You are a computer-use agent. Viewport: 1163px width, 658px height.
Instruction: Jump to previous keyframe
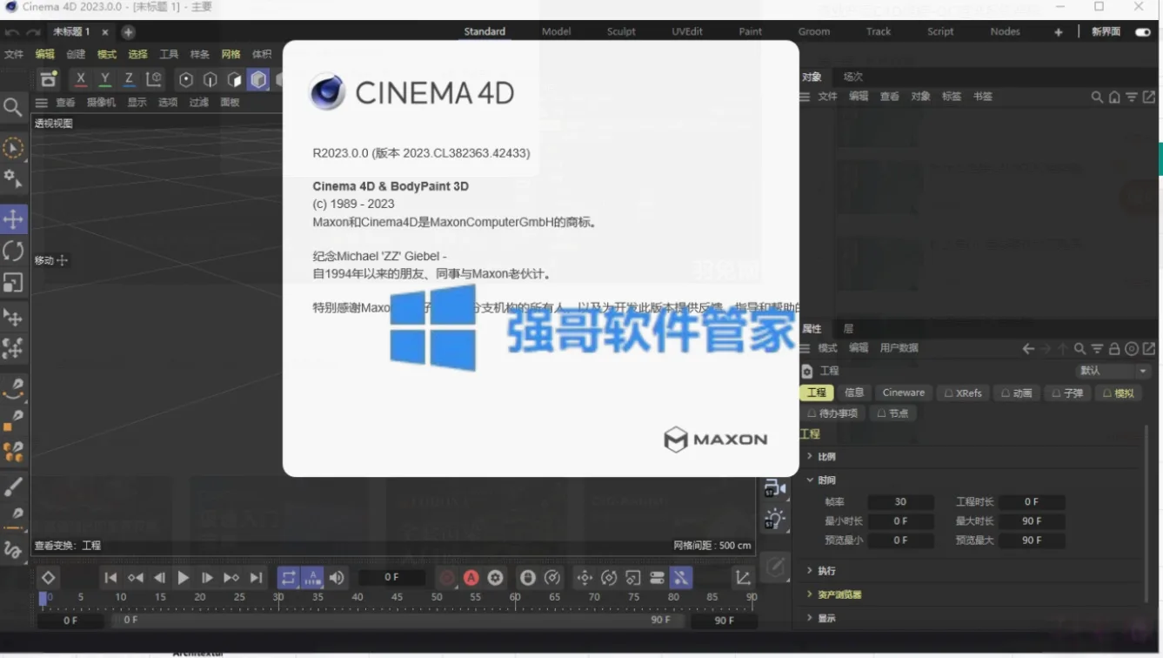tap(136, 577)
